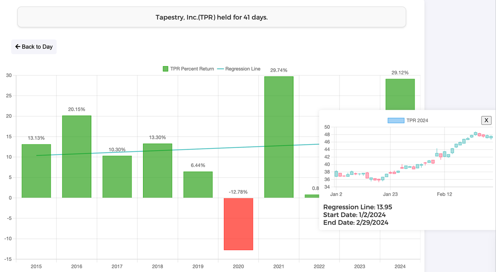Image resolution: width=496 pixels, height=272 pixels.
Task: Click the Jan 2 axis label in popup
Action: click(336, 194)
